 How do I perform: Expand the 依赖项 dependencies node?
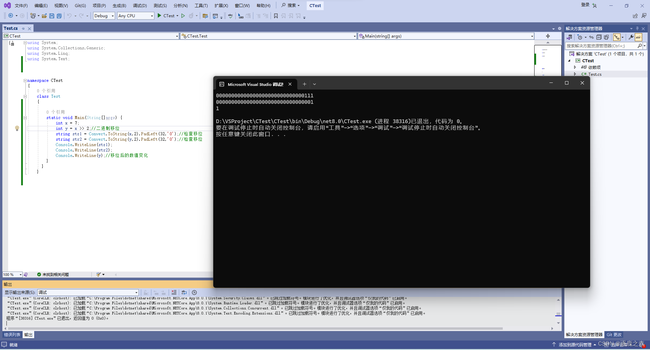(575, 67)
